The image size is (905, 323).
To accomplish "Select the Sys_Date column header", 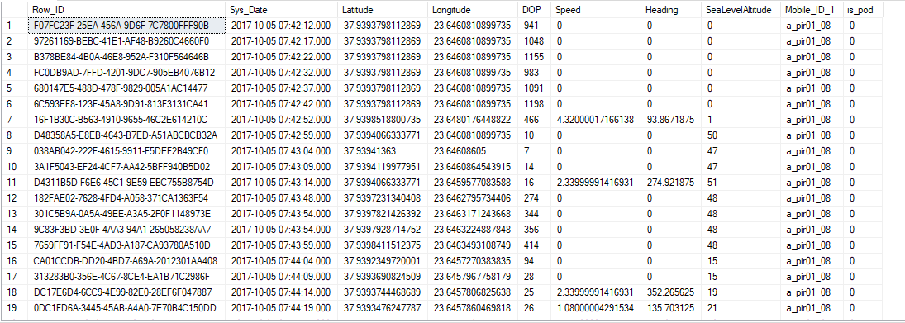I will 282,10.
